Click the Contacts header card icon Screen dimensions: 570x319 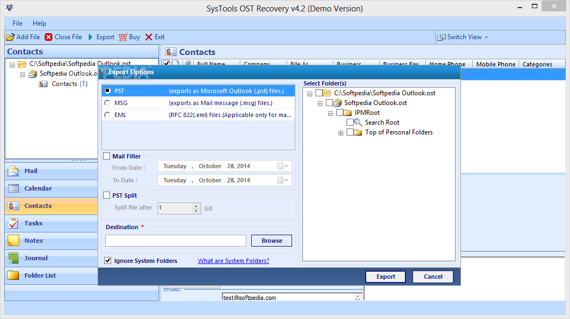coord(171,52)
